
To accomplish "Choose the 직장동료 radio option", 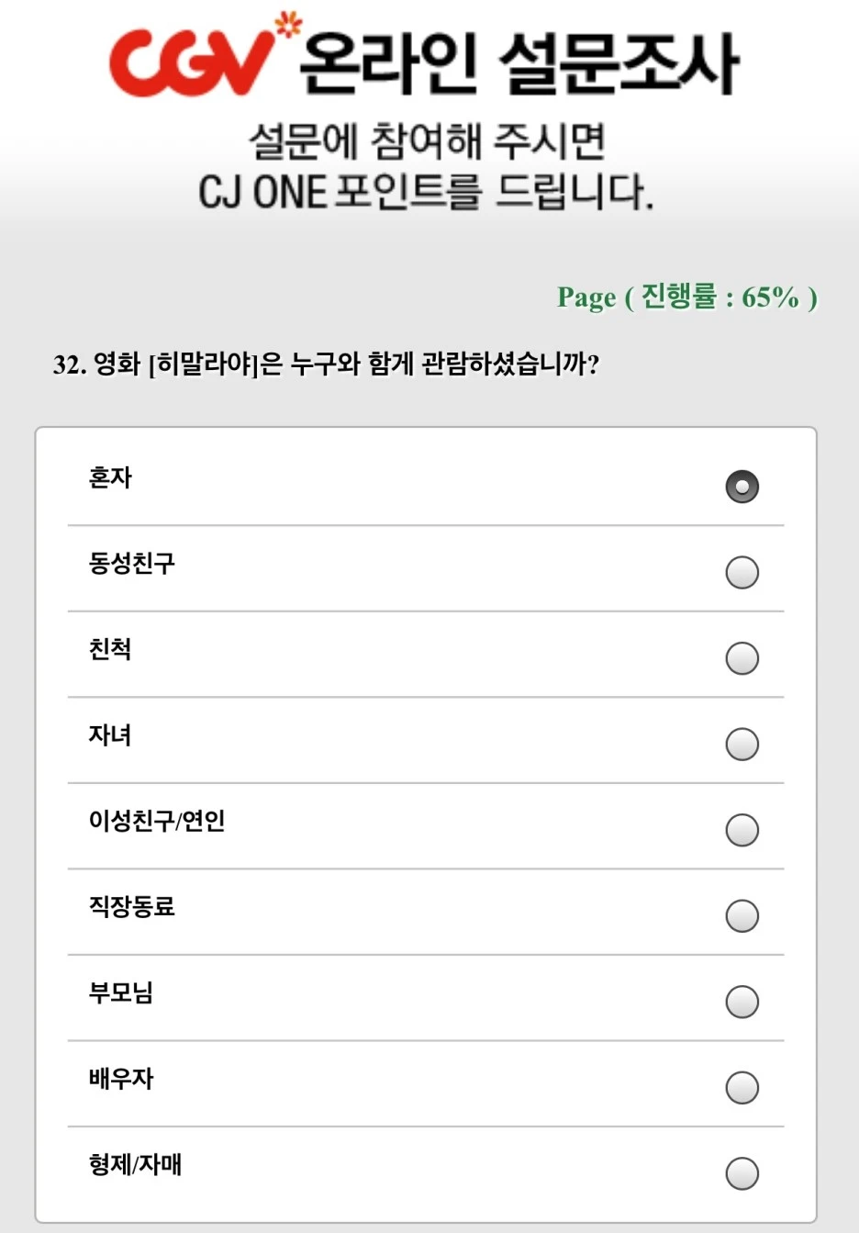I will click(742, 915).
